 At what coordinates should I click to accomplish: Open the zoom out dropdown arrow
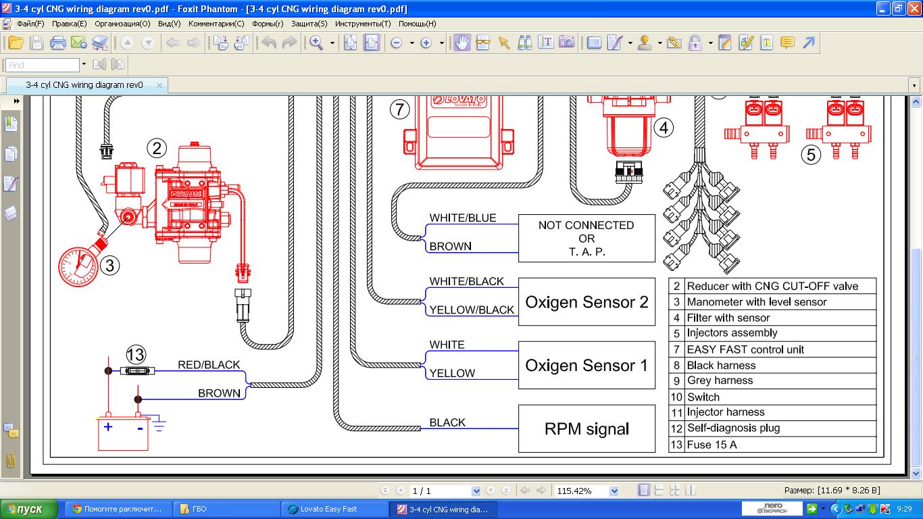411,43
